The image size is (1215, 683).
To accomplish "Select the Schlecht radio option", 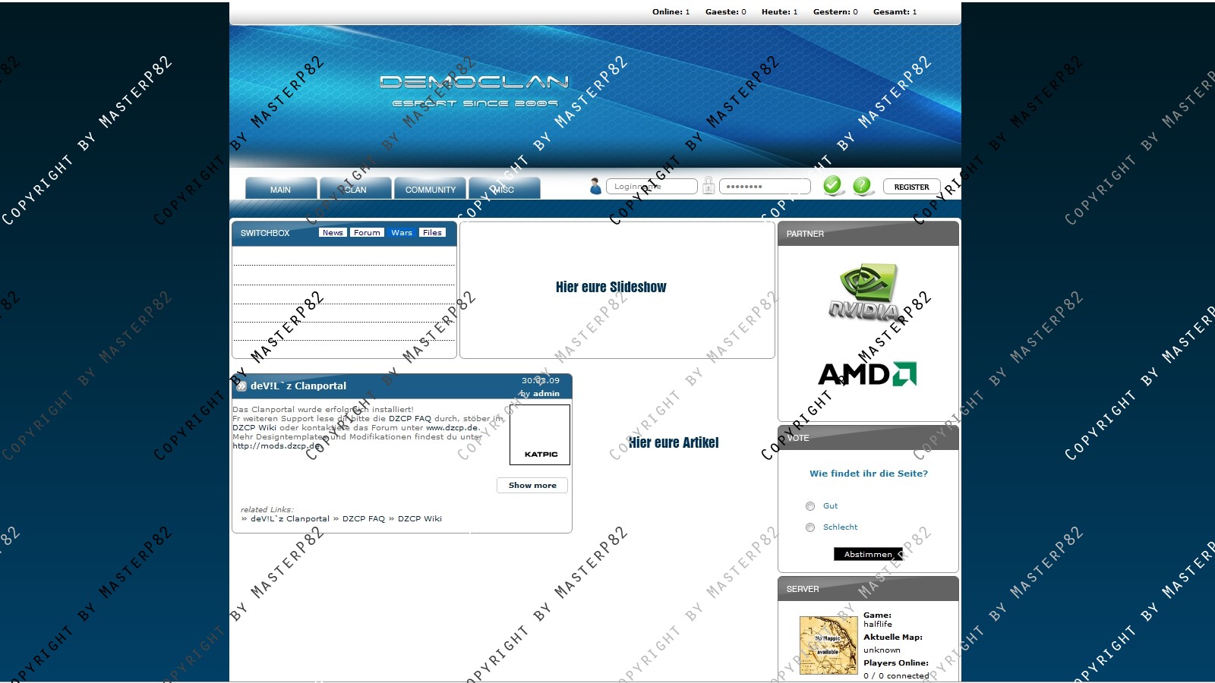I will point(810,527).
